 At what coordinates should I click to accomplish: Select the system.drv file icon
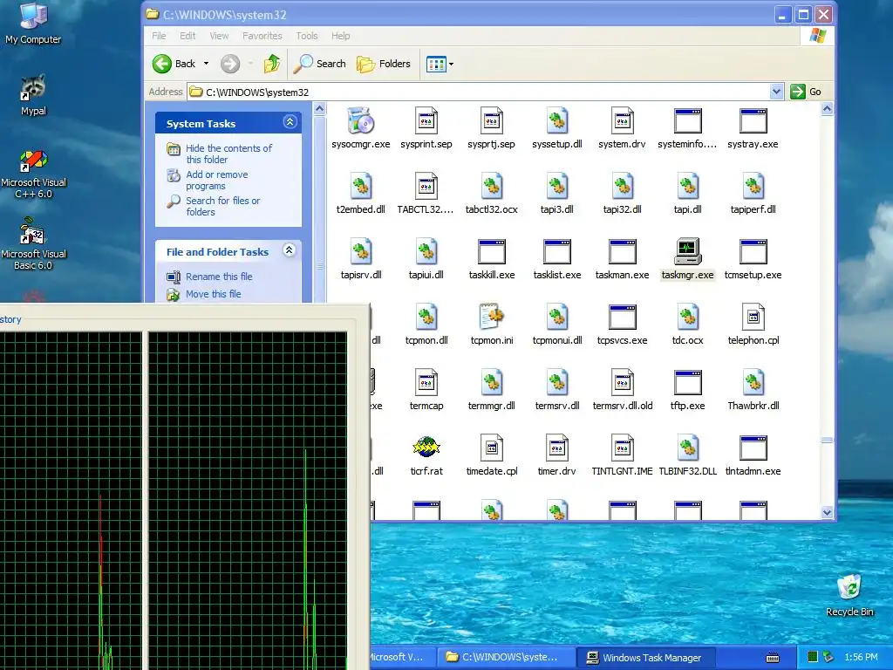click(622, 120)
